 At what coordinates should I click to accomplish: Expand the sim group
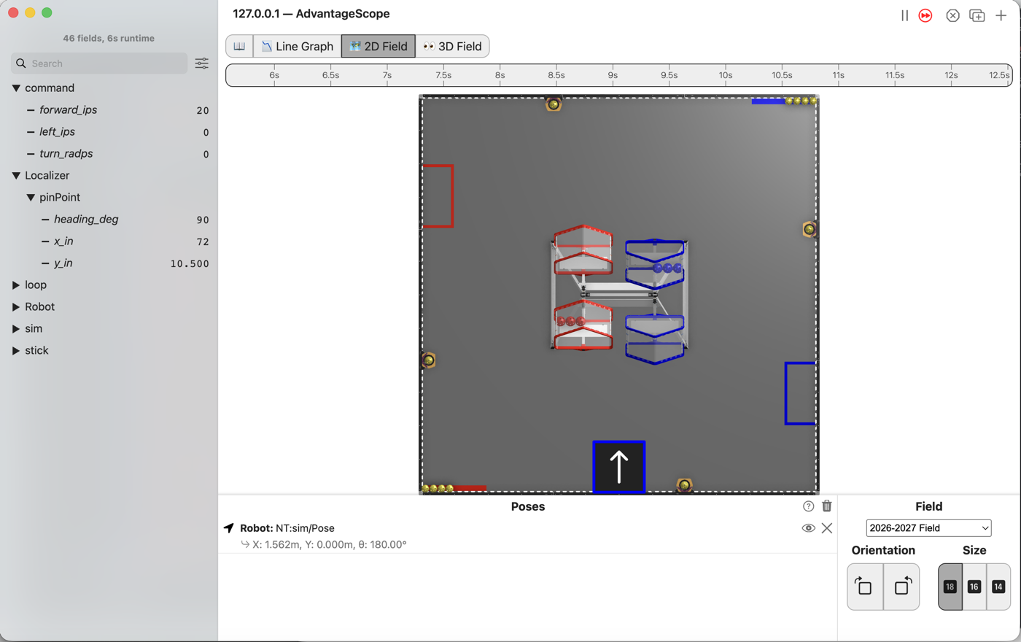pos(16,329)
